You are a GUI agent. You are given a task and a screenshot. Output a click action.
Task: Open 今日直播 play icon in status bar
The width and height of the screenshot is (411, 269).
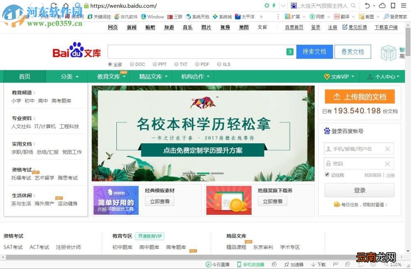click(208, 264)
